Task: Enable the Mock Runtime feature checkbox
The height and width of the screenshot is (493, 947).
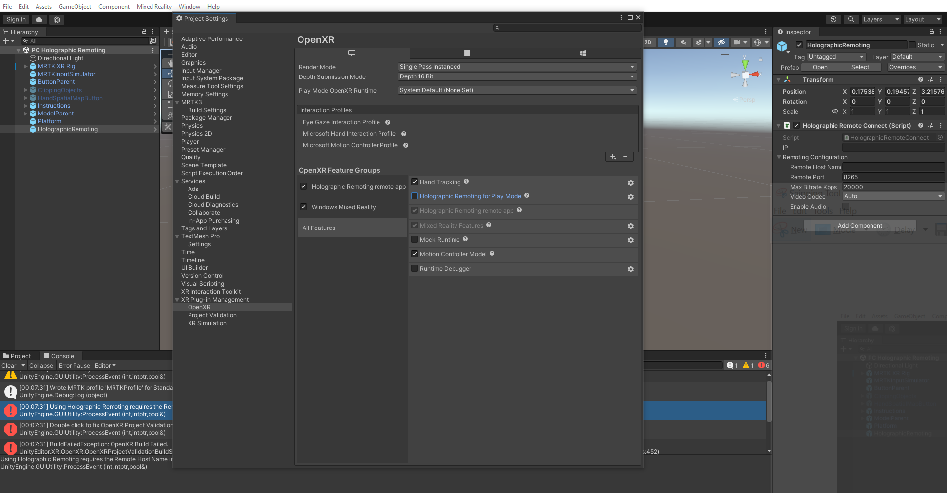Action: [415, 239]
